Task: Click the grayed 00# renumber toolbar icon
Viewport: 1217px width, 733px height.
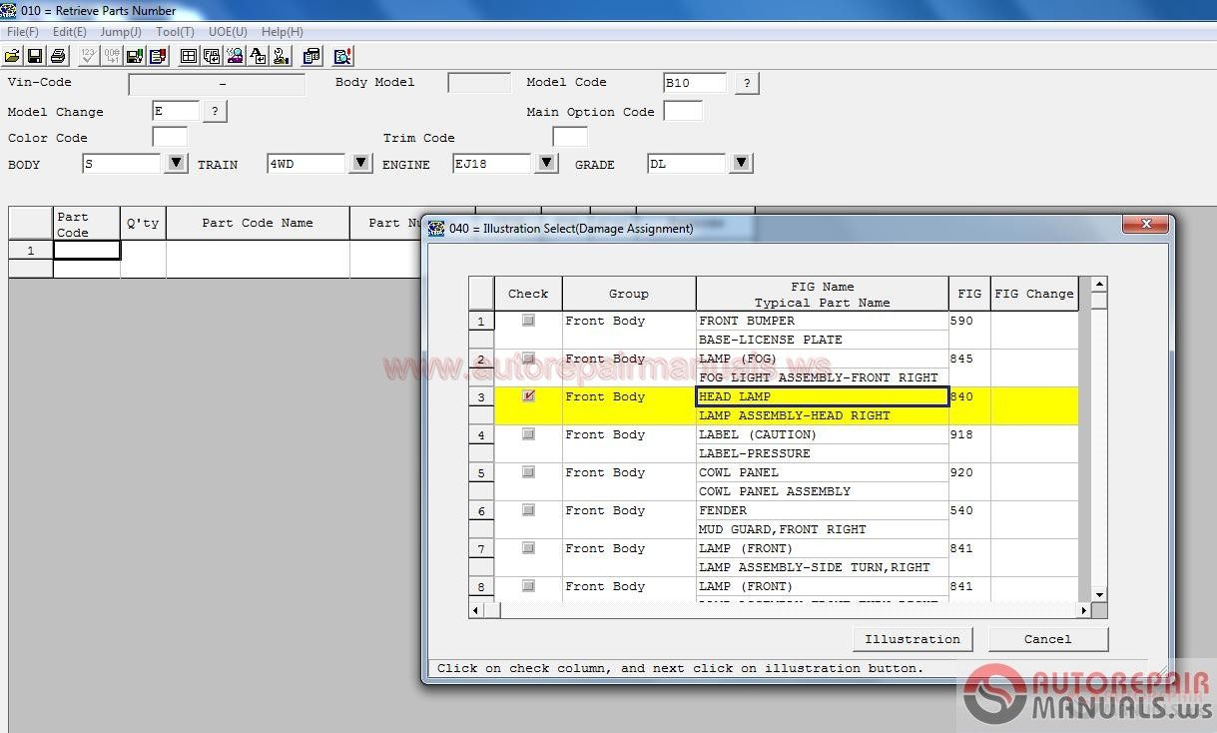Action: coord(112,56)
